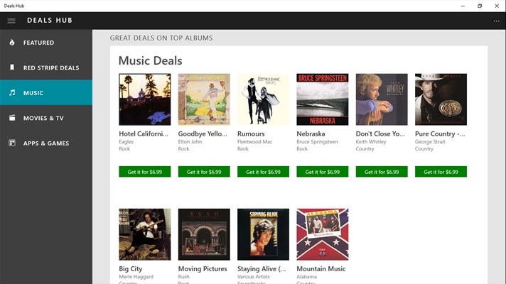Open the Staying Alive album cover
This screenshot has width=506, height=284.
point(263,234)
